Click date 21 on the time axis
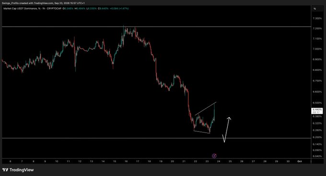The height and width of the screenshot is (176, 326). [184, 161]
